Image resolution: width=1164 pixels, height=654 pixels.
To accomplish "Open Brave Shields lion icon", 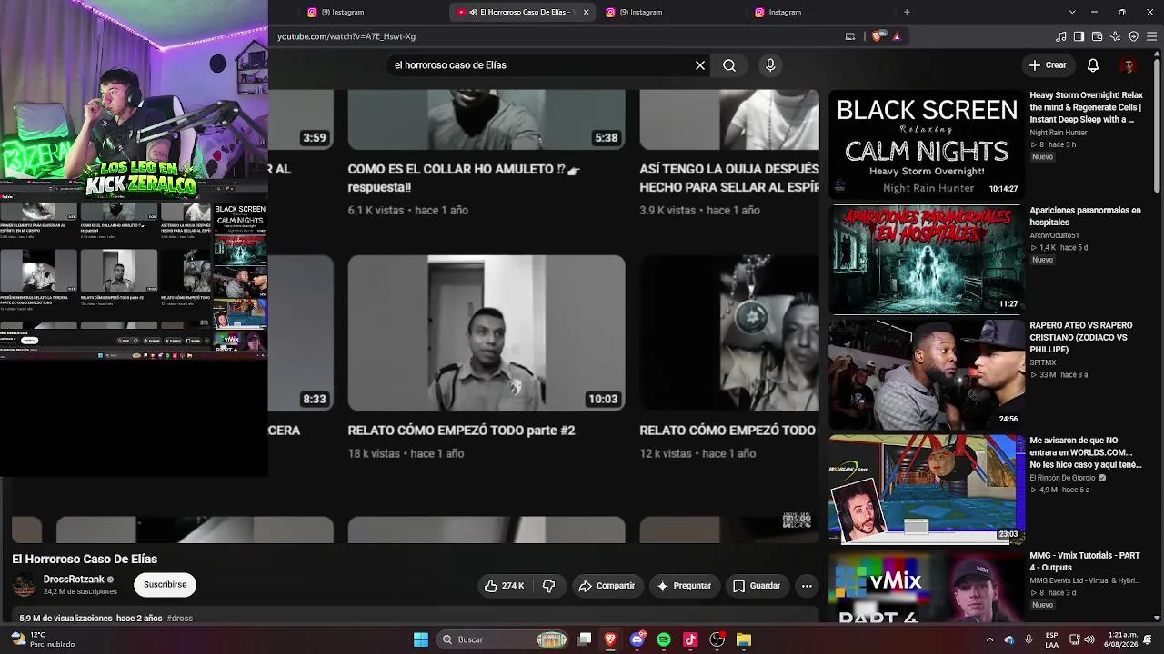I will tap(877, 36).
